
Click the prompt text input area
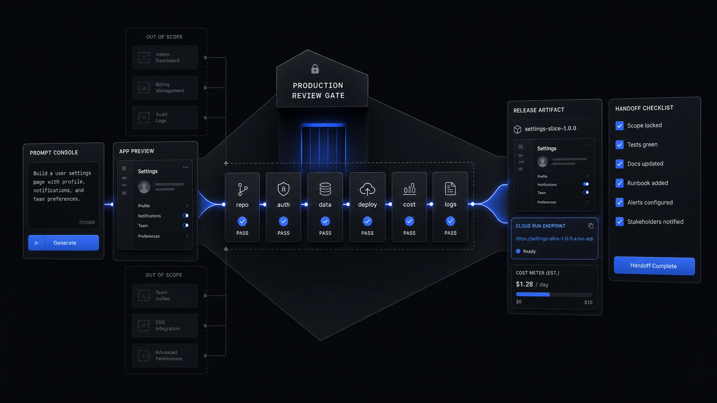click(x=63, y=196)
